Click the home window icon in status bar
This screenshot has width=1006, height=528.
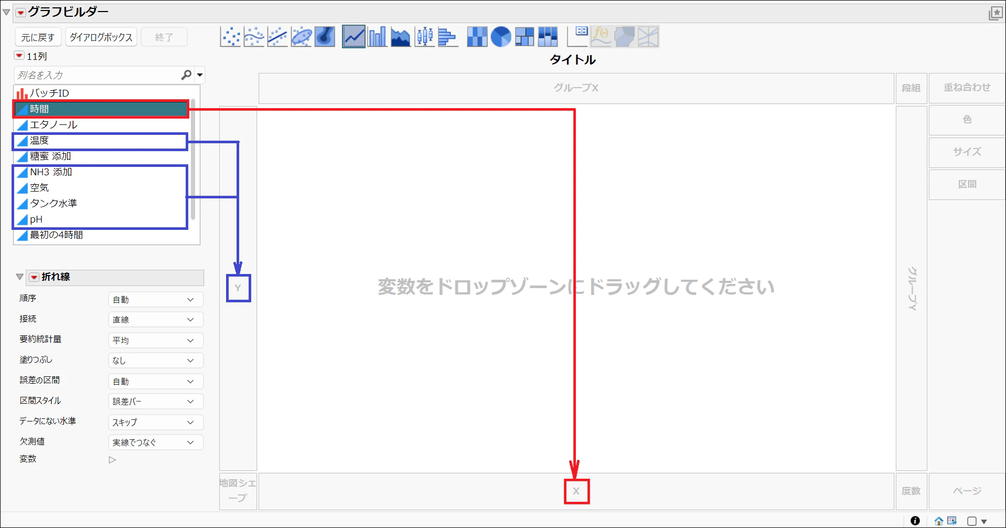click(939, 521)
